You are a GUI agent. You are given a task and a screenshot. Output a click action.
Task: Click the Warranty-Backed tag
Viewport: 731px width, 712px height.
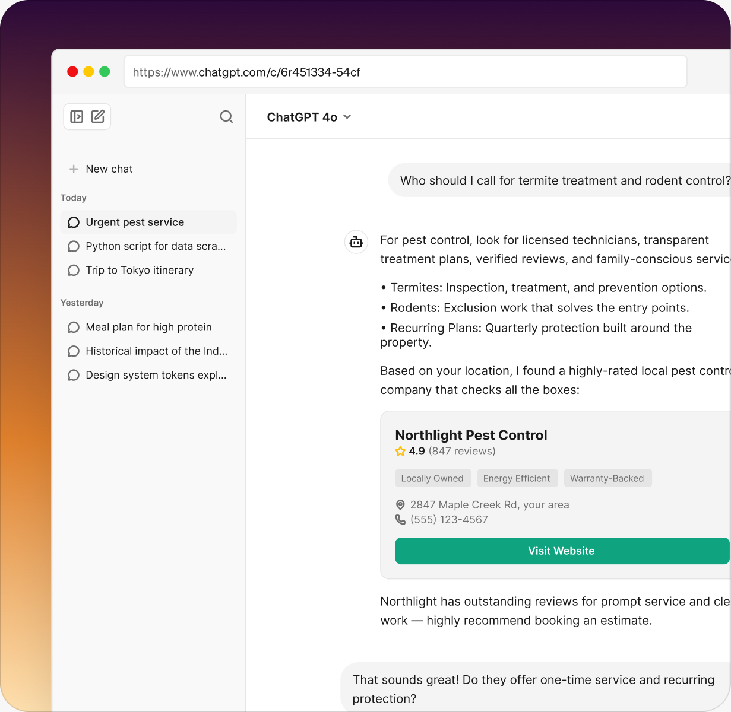[607, 478]
